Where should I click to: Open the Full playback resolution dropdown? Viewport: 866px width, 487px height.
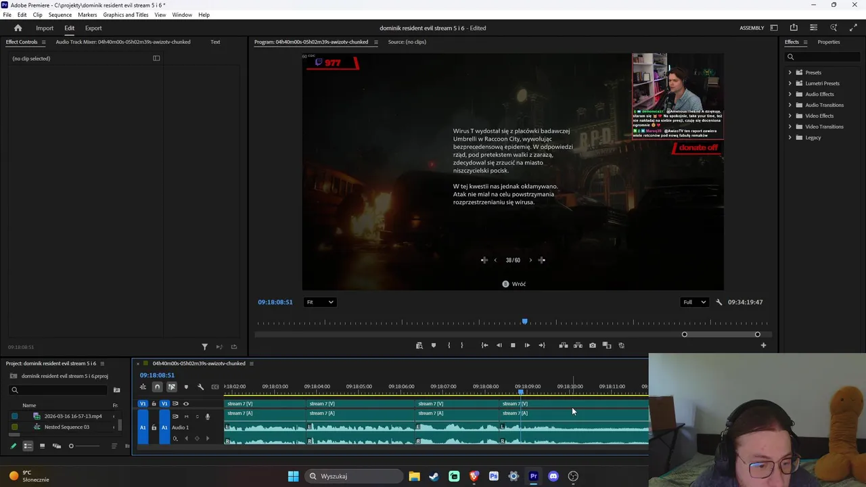[694, 302]
